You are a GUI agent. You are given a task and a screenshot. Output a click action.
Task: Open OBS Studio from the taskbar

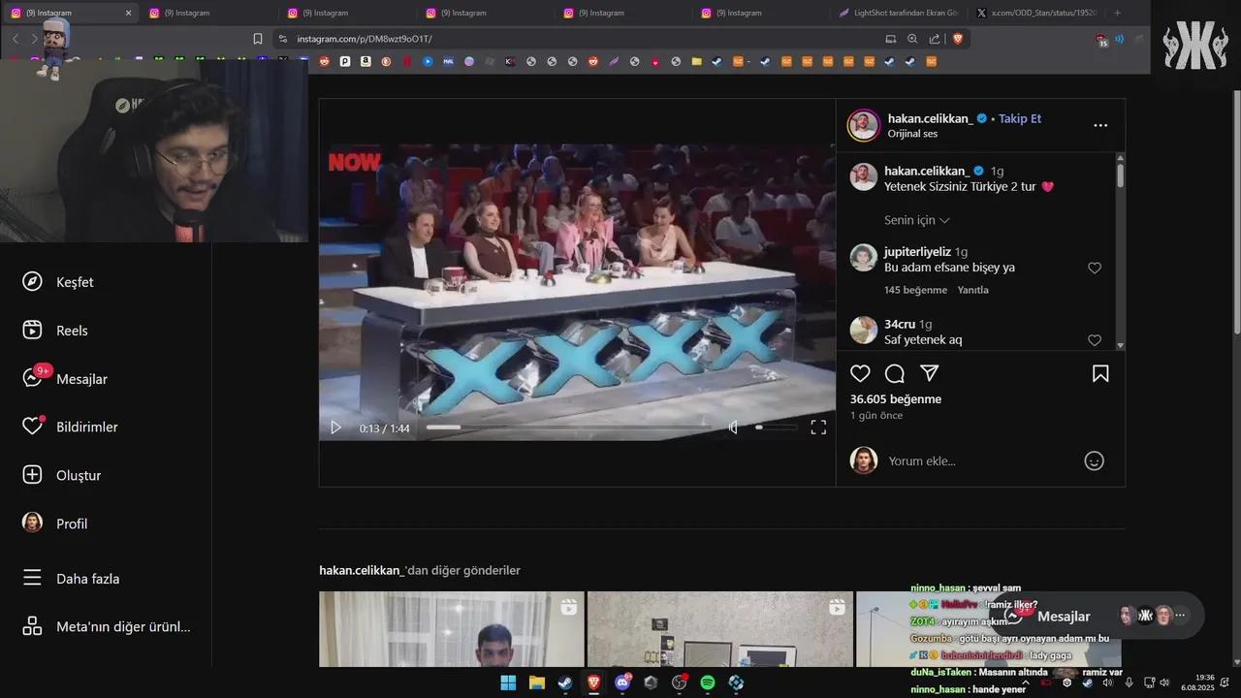(x=679, y=682)
